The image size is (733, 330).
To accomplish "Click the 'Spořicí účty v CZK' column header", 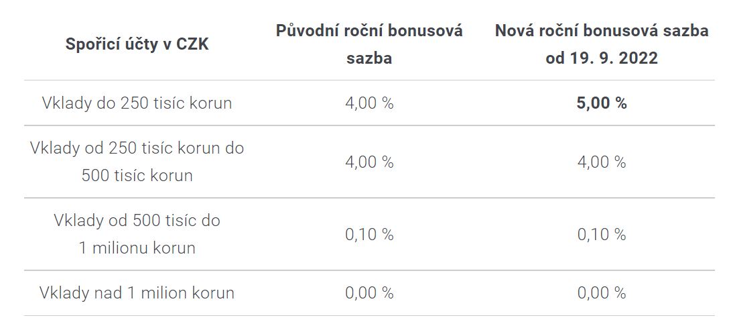I will pyautogui.click(x=137, y=44).
